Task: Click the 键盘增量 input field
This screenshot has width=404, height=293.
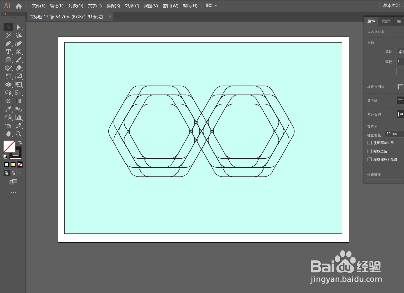Action: pos(394,134)
